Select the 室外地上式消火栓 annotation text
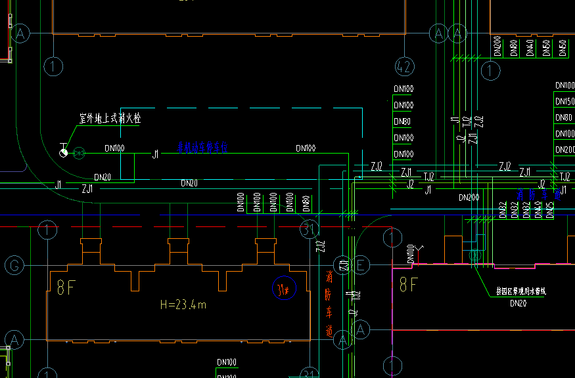Viewport: 575px width, 378px height. coord(110,118)
